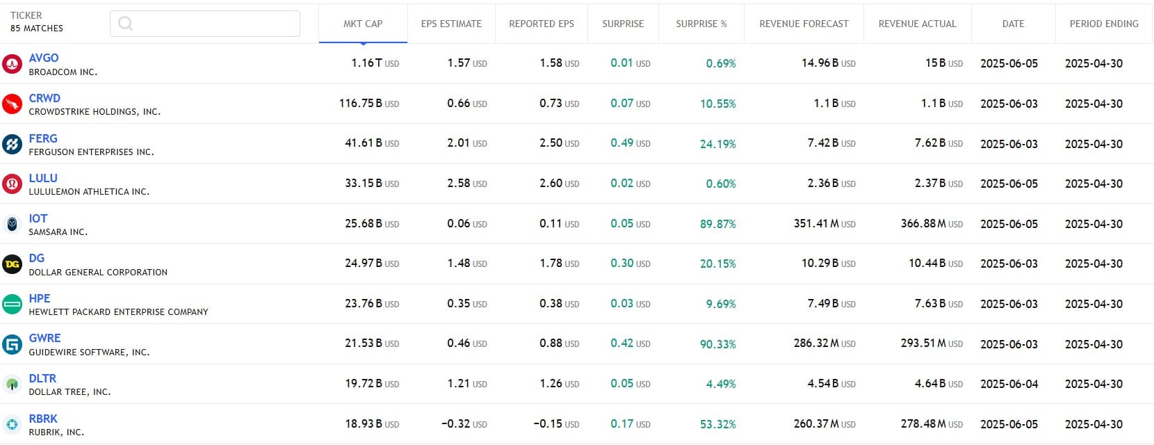Sort by the PERIOD ENDING column
The width and height of the screenshot is (1154, 445).
[1104, 24]
